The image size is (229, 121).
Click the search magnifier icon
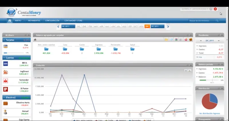pos(217,21)
